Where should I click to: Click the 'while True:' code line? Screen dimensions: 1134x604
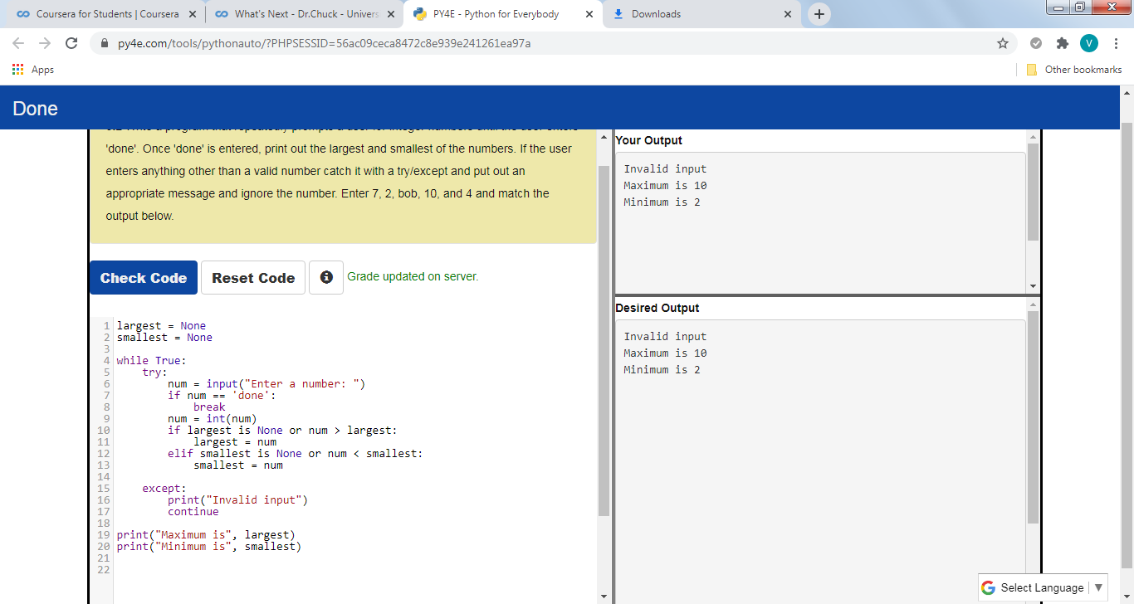152,360
